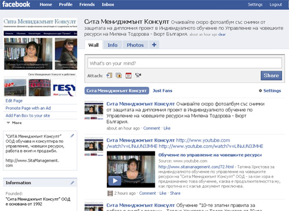
Task: Comment on the 'about an hour ago' post
Action: pos(151,128)
